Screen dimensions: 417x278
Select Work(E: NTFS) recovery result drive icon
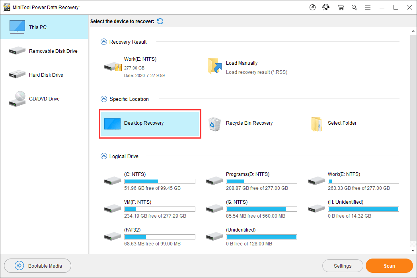pos(113,67)
